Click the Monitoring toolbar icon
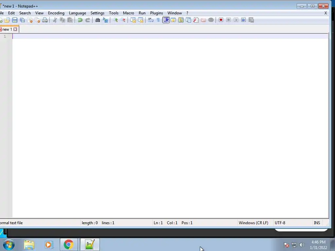335x251 pixels. point(211,20)
